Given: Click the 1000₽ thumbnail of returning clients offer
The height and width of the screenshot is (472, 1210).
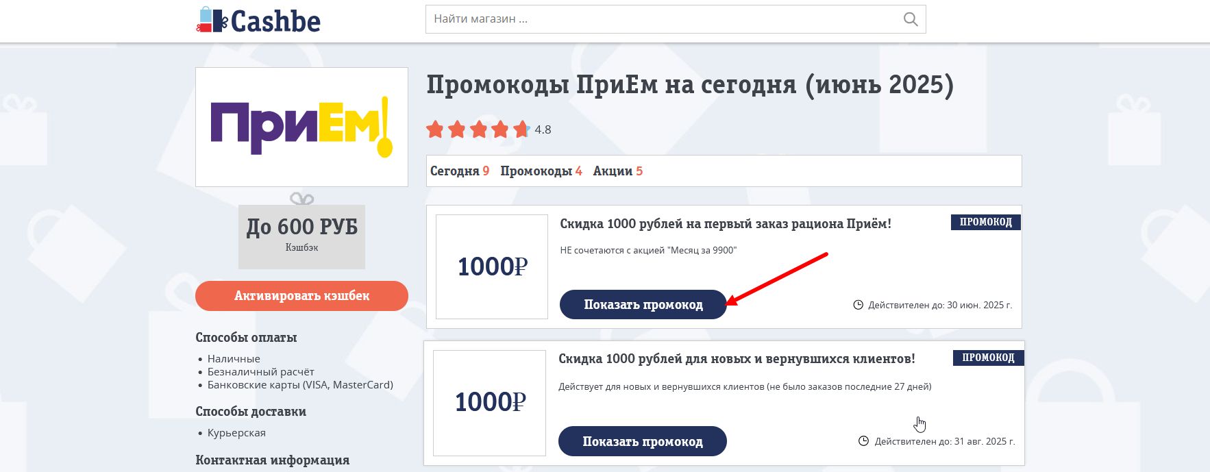Looking at the screenshot, I should click(490, 403).
